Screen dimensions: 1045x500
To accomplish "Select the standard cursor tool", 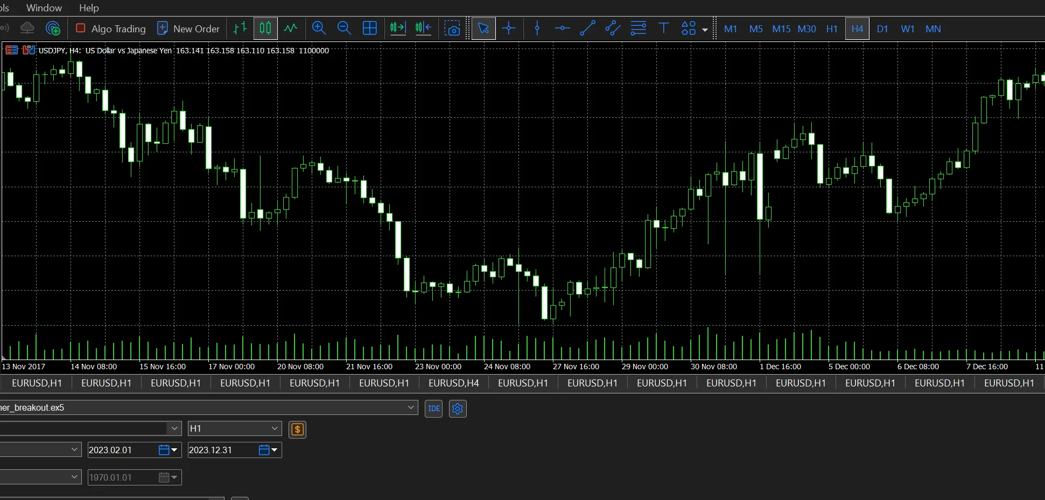I will pyautogui.click(x=483, y=29).
